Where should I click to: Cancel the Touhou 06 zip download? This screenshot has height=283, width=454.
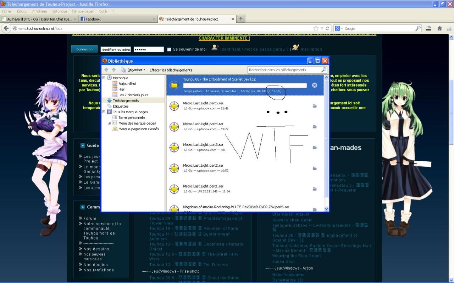[315, 85]
